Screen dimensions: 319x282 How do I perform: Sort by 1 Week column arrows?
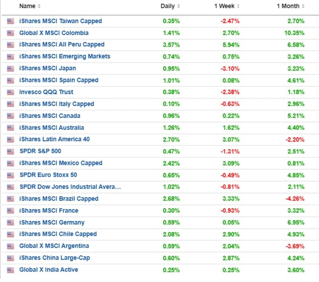pos(238,6)
